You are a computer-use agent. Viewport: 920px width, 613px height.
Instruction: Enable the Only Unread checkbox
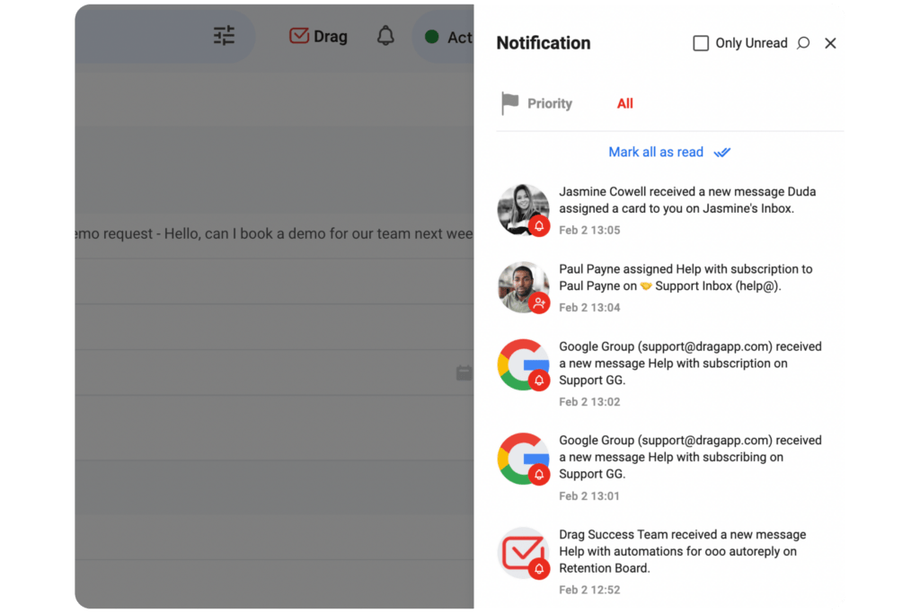tap(701, 43)
